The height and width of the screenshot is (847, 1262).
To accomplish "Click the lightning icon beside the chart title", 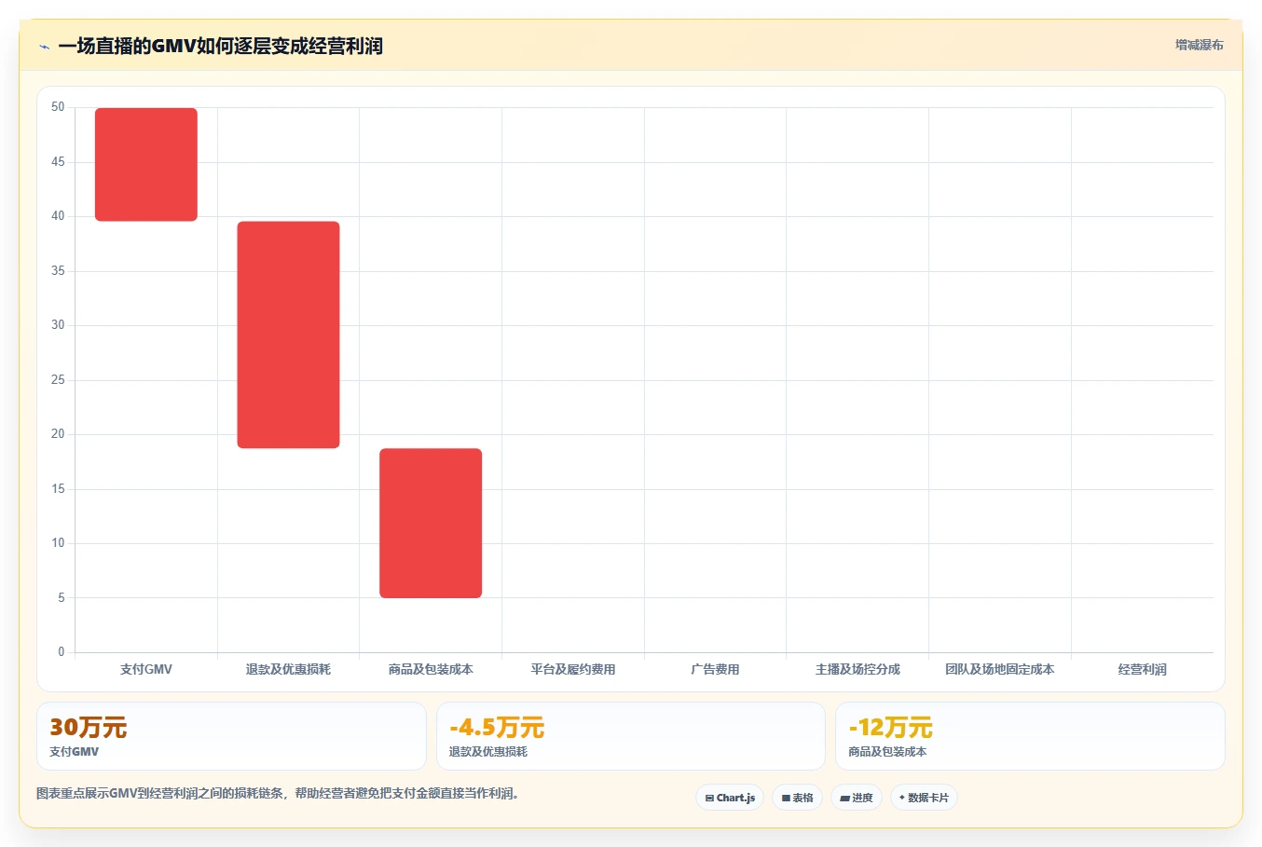I will click(x=44, y=47).
